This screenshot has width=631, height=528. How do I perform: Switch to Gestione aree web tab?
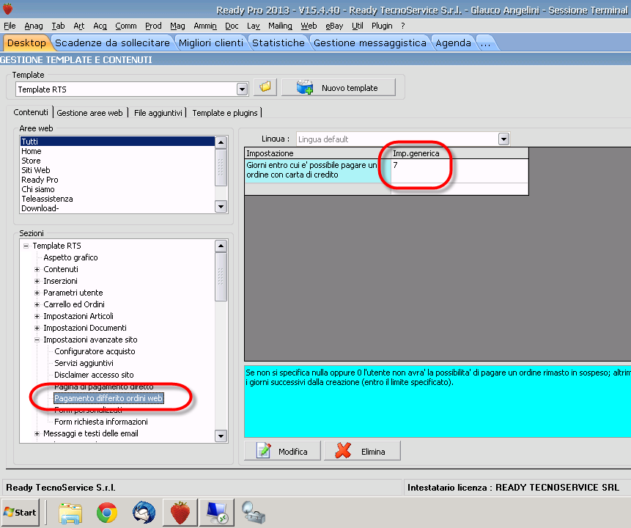pyautogui.click(x=89, y=113)
